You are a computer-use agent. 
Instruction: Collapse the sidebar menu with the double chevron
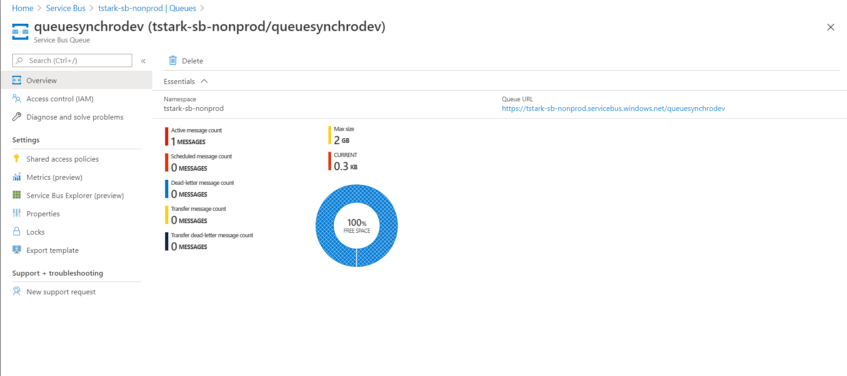coord(143,61)
